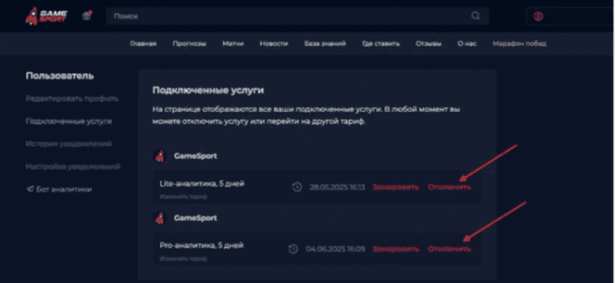Click the date 04.06.2025 16:09
Image resolution: width=615 pixels, height=283 pixels.
(x=335, y=249)
